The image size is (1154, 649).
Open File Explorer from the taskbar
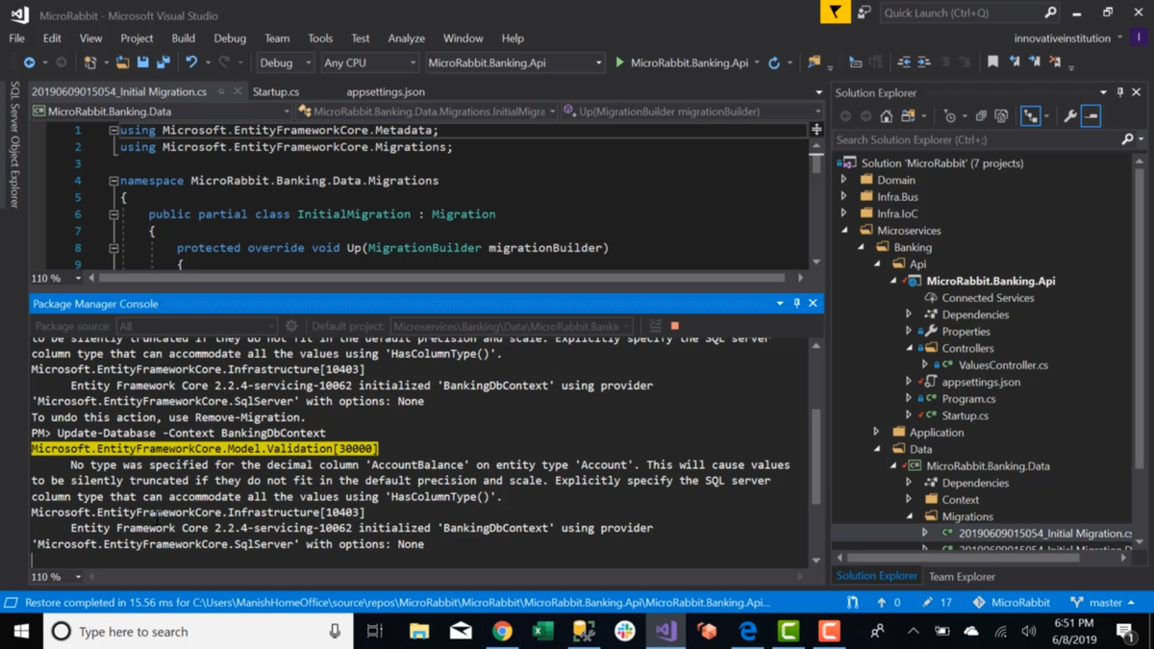[419, 631]
